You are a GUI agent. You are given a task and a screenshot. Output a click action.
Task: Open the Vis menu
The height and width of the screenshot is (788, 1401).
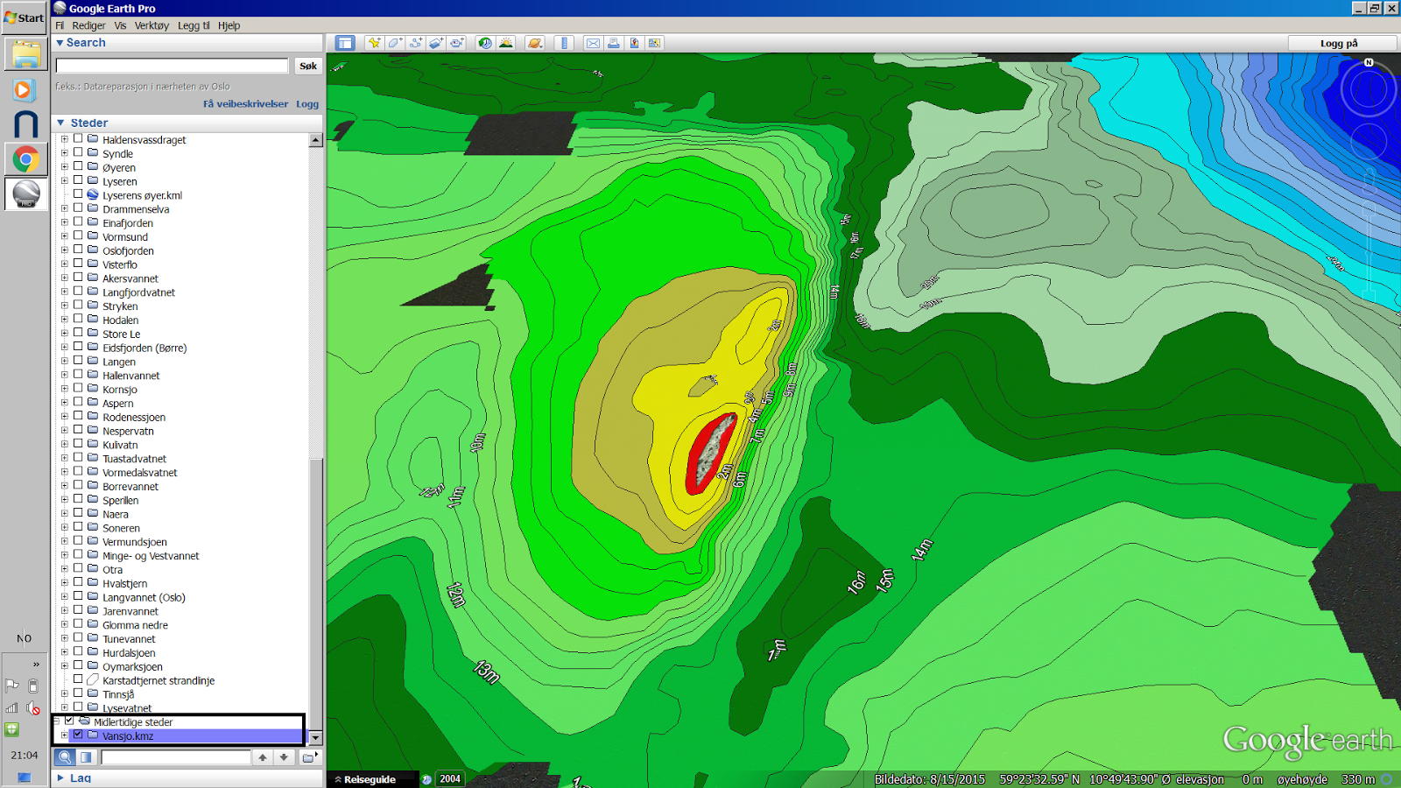(x=120, y=25)
